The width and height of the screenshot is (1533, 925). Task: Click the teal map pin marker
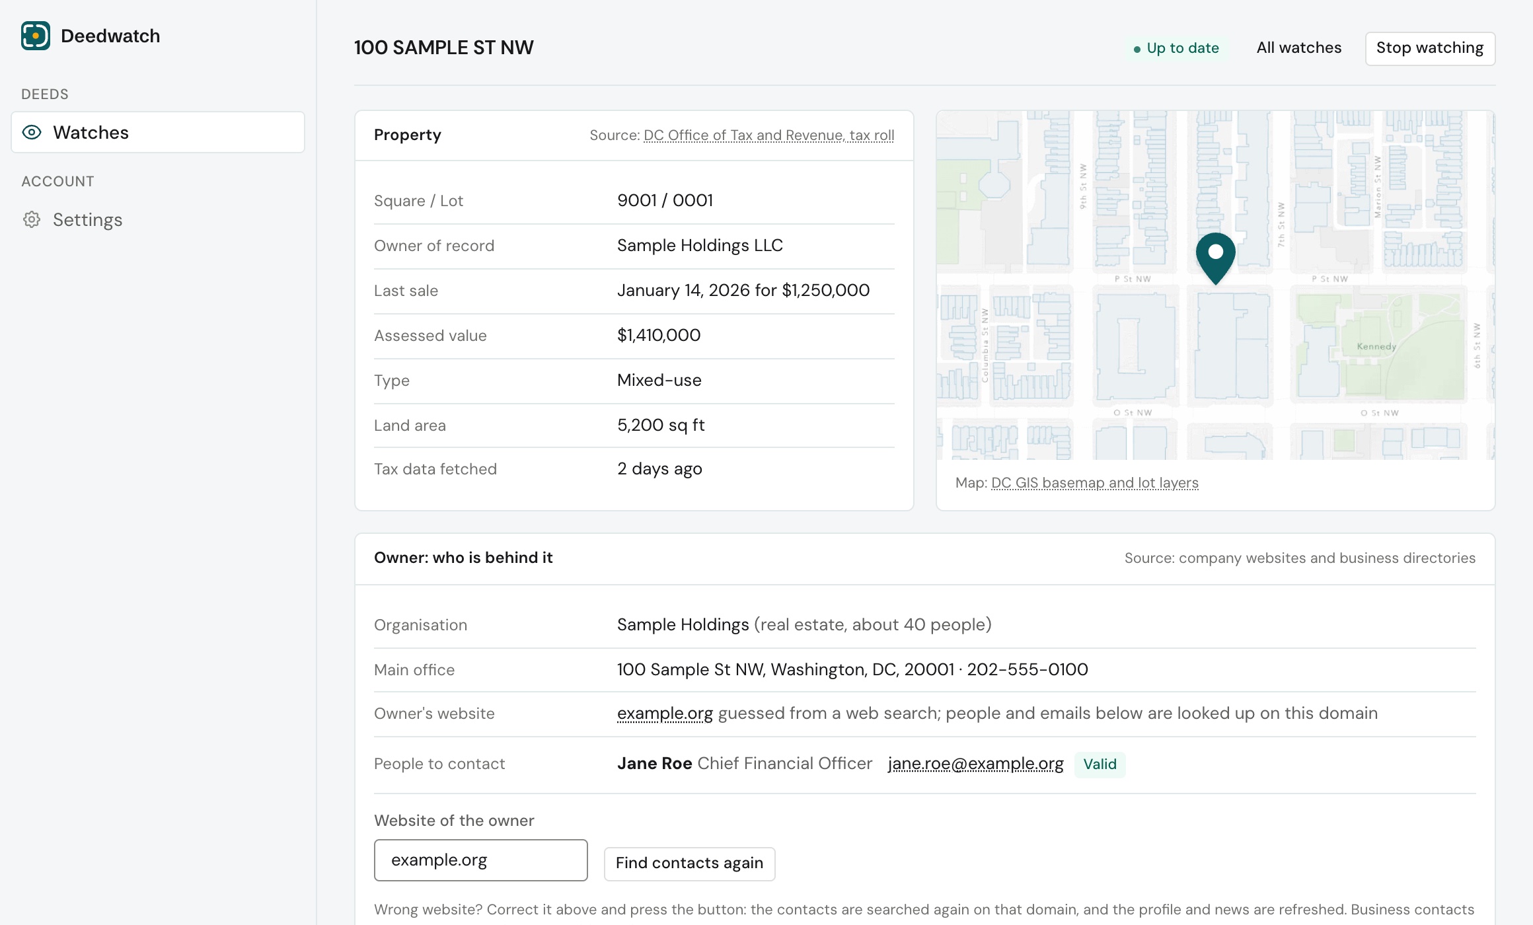tap(1215, 258)
